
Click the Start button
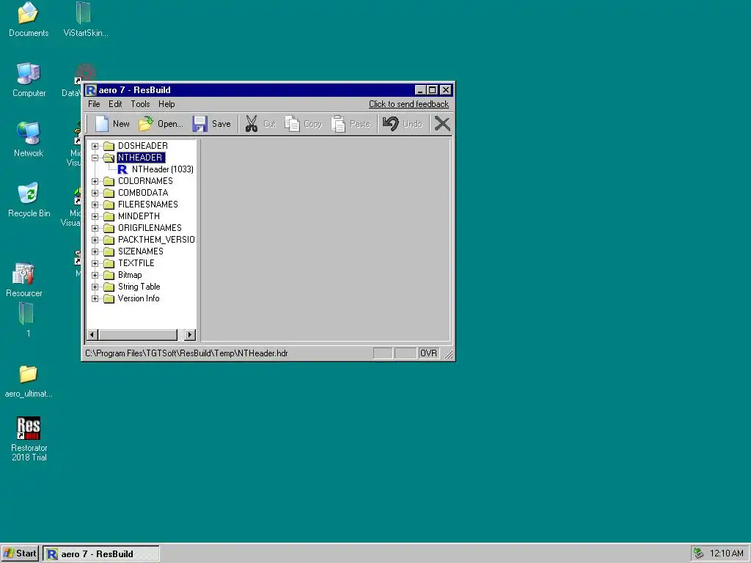point(20,553)
